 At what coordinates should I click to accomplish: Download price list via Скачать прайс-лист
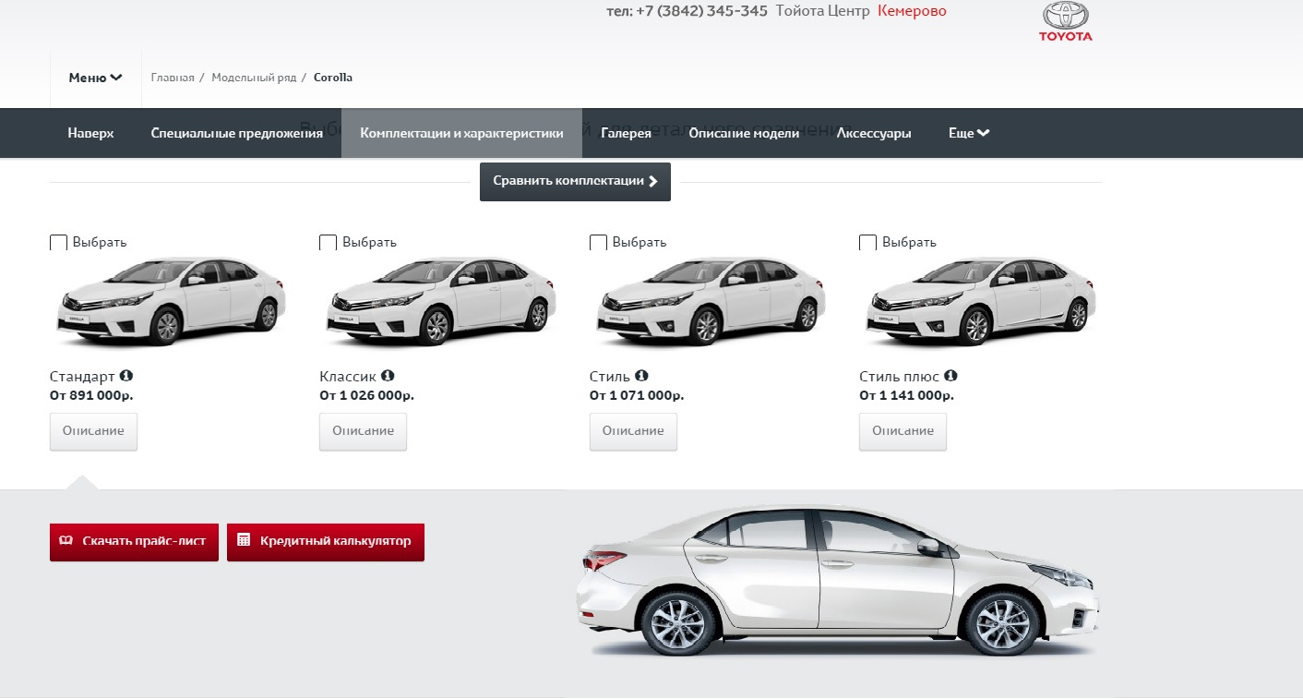point(134,541)
